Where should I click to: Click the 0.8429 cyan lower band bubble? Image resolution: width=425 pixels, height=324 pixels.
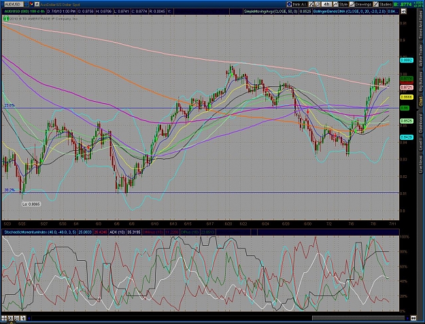[x=407, y=137]
